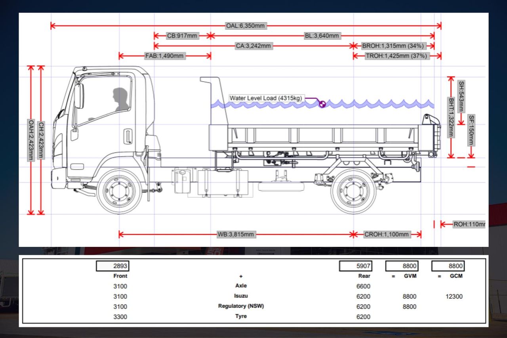This screenshot has height=338, width=507.
Task: Click the rear wheel of the truck
Action: [353, 191]
